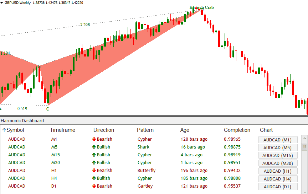
Task: Click the dashboard scrollbar thumb
Action: point(304,146)
